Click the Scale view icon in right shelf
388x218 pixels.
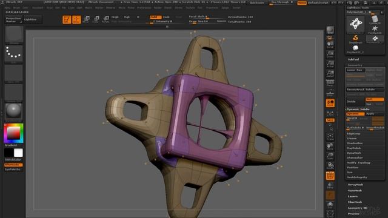pos(330,156)
